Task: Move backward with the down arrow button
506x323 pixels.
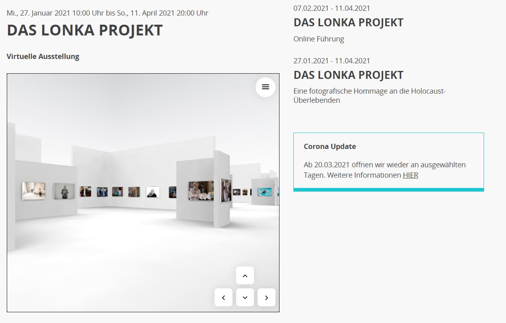Action: pos(245,298)
